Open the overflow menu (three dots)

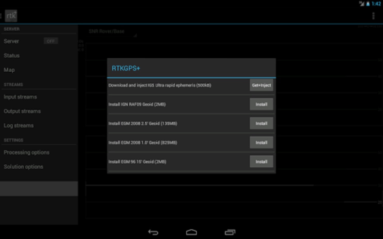[373, 16]
